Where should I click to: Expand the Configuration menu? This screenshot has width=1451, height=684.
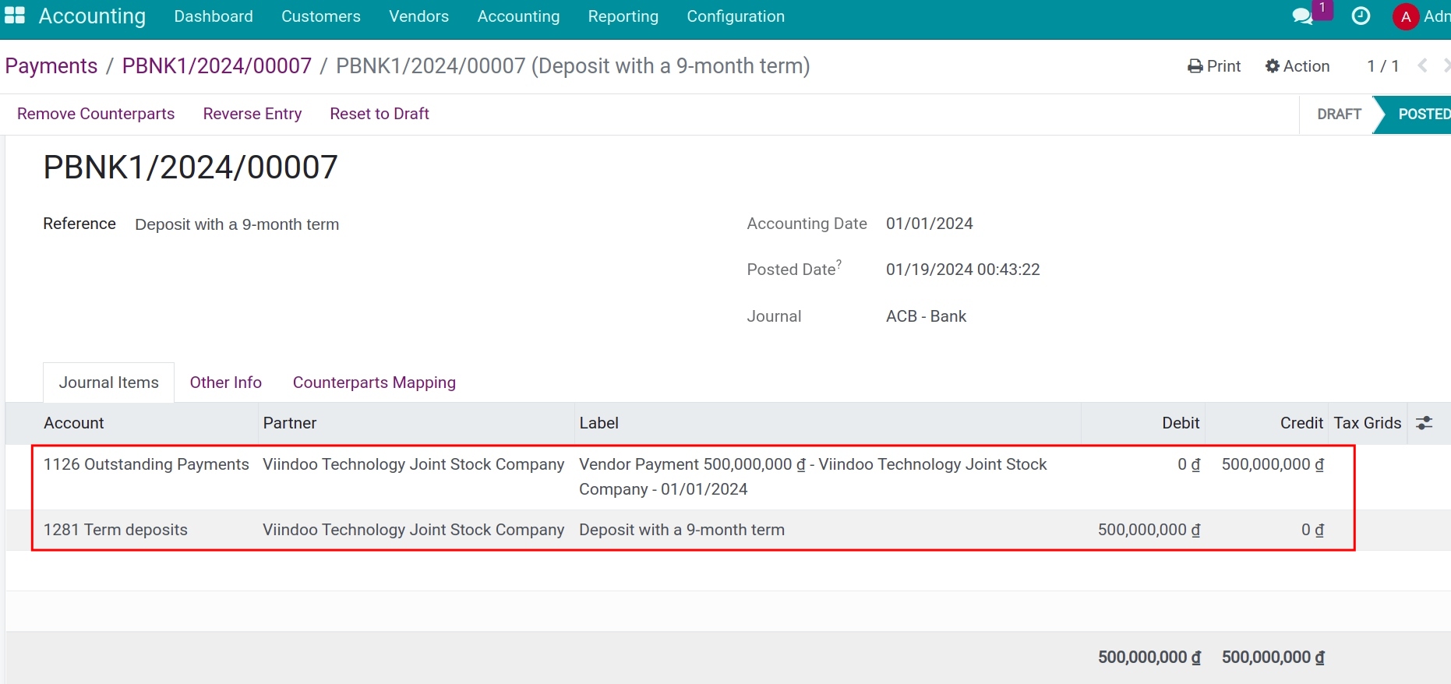tap(735, 16)
